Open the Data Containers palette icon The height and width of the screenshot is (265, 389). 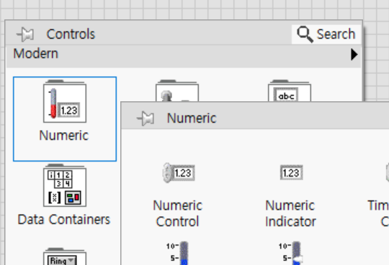pos(65,185)
